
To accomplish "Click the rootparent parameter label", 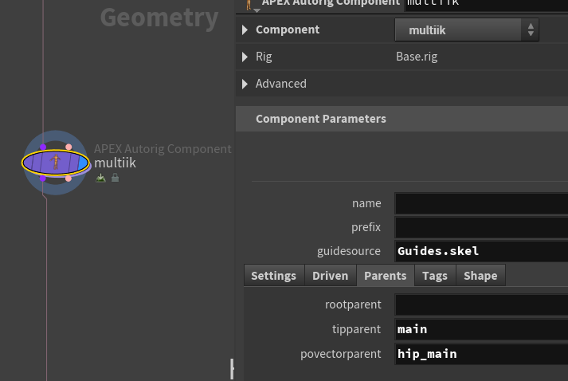I will coord(353,304).
